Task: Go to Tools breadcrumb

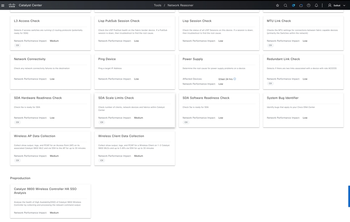Action: 157,5
